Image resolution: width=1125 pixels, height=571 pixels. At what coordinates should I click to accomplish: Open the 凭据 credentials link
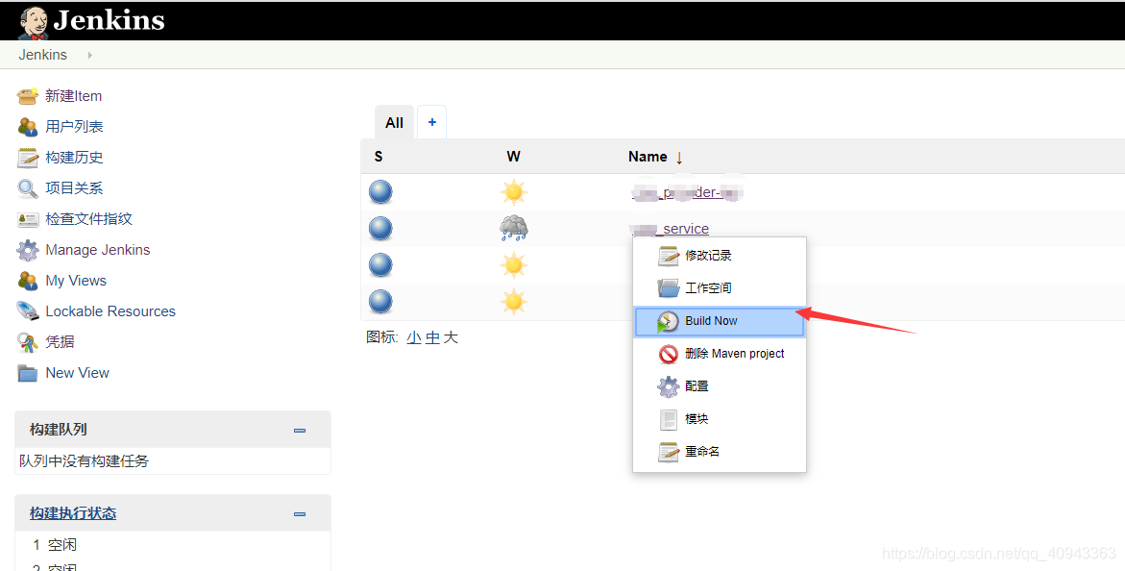pos(60,342)
